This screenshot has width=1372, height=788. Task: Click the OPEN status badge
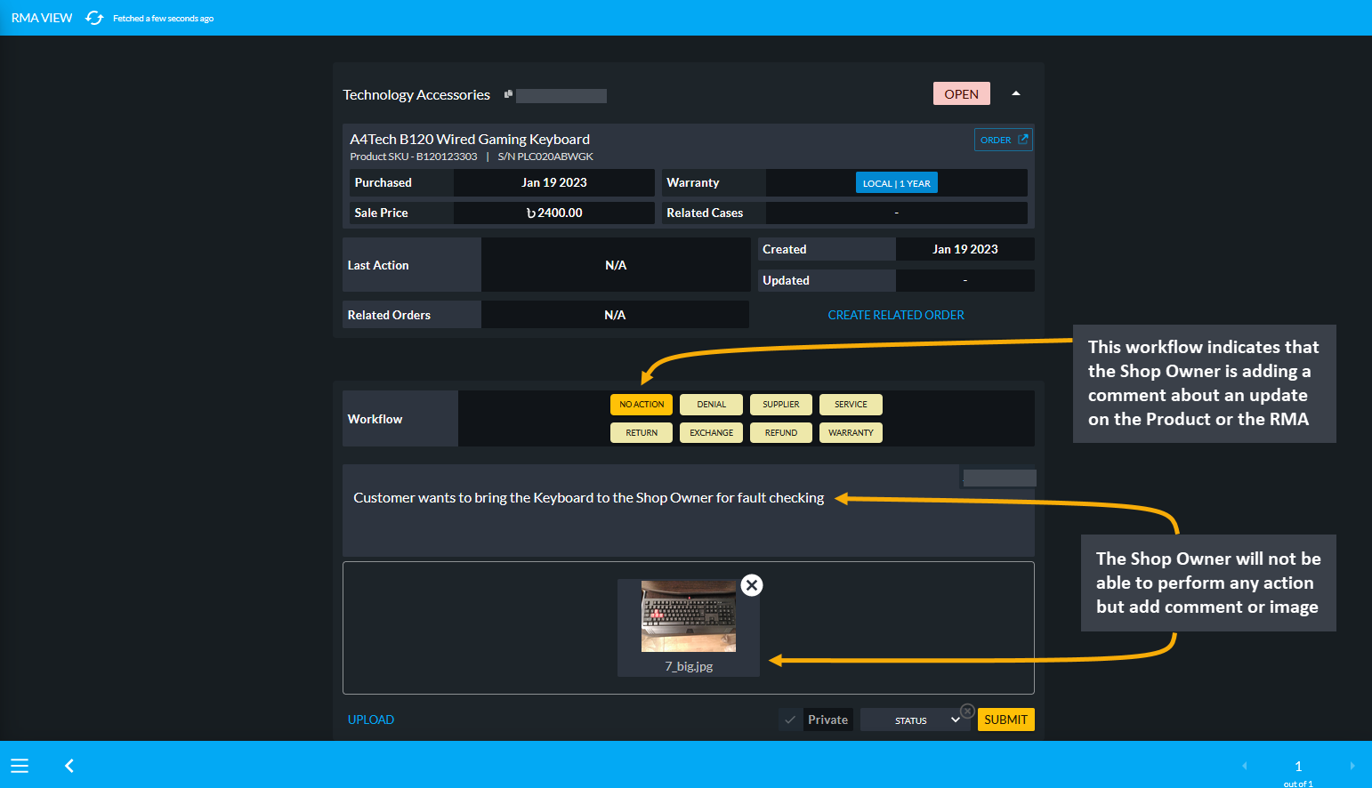click(961, 93)
